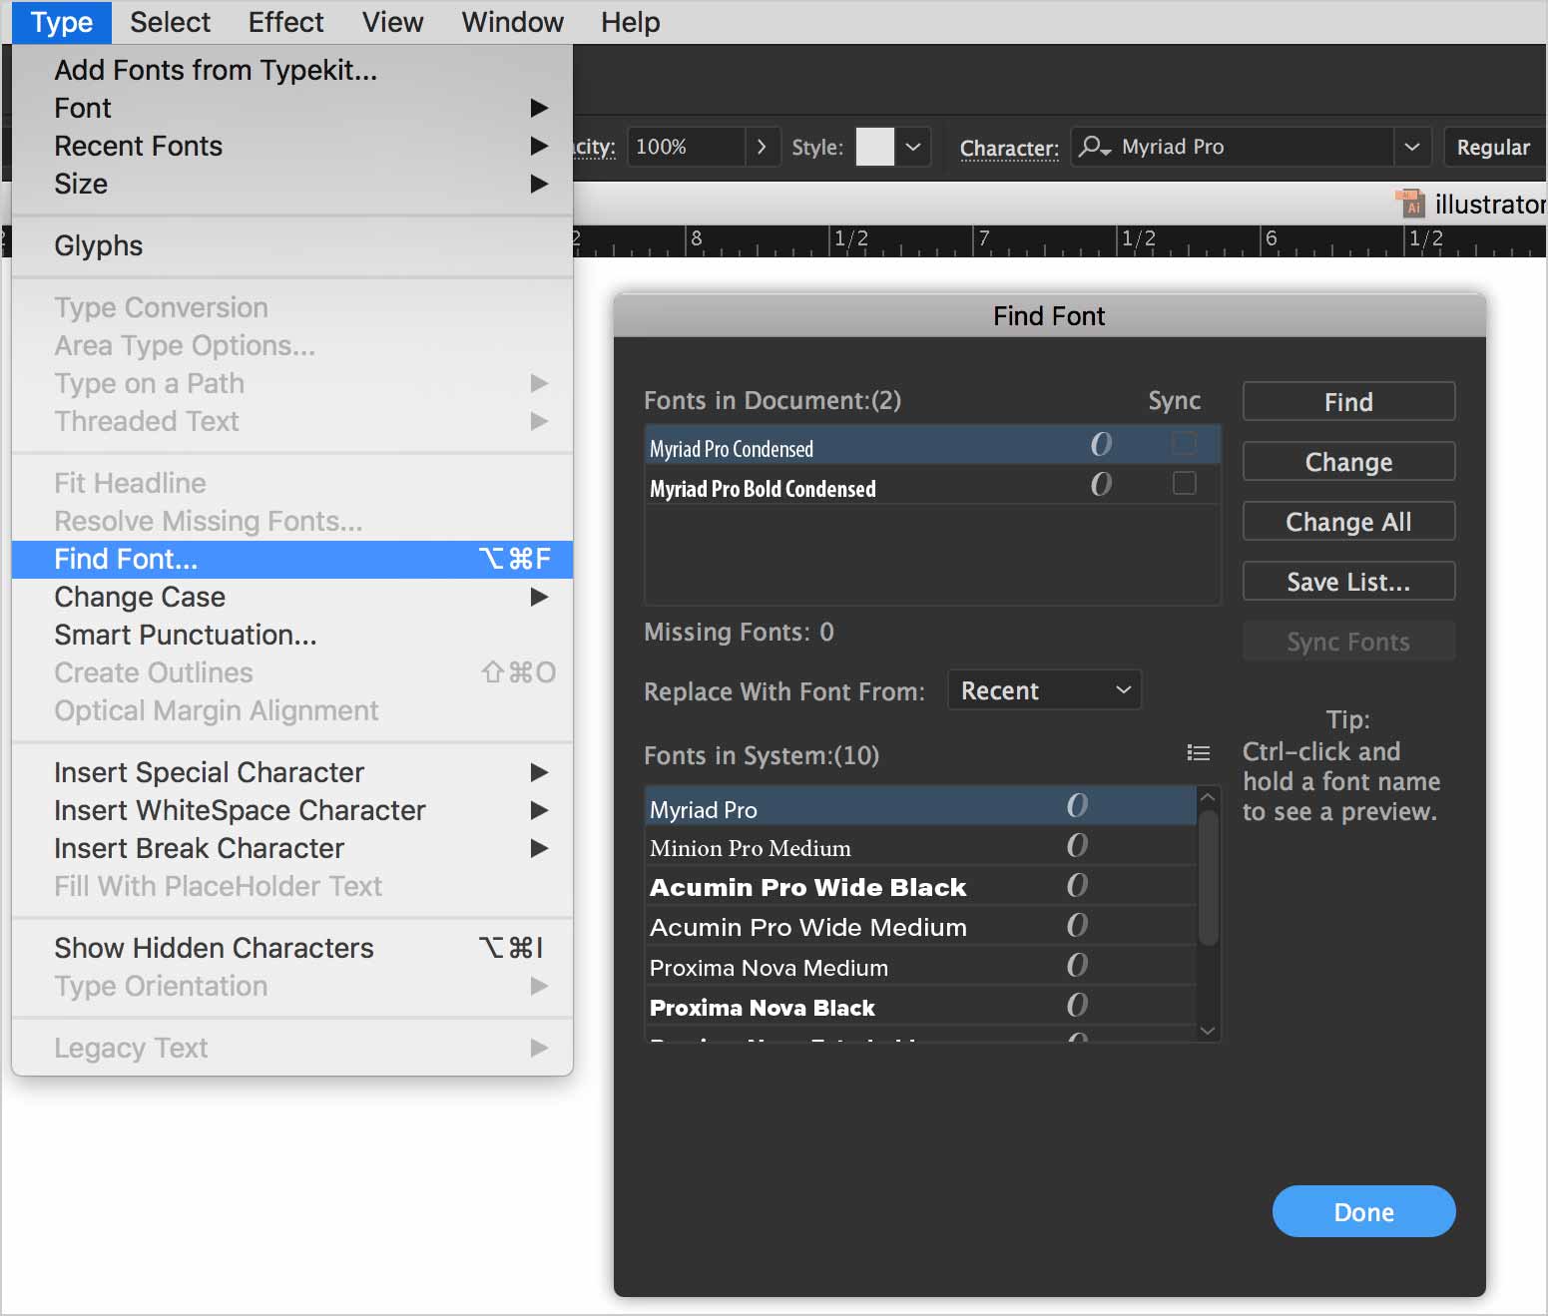The width and height of the screenshot is (1548, 1316).
Task: Select Myriad Pro Bold Condensed in document fonts
Action: coord(932,485)
